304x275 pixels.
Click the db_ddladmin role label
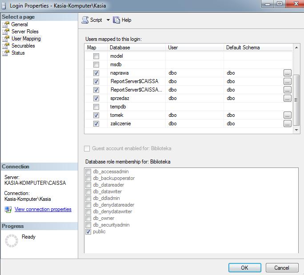click(106, 198)
